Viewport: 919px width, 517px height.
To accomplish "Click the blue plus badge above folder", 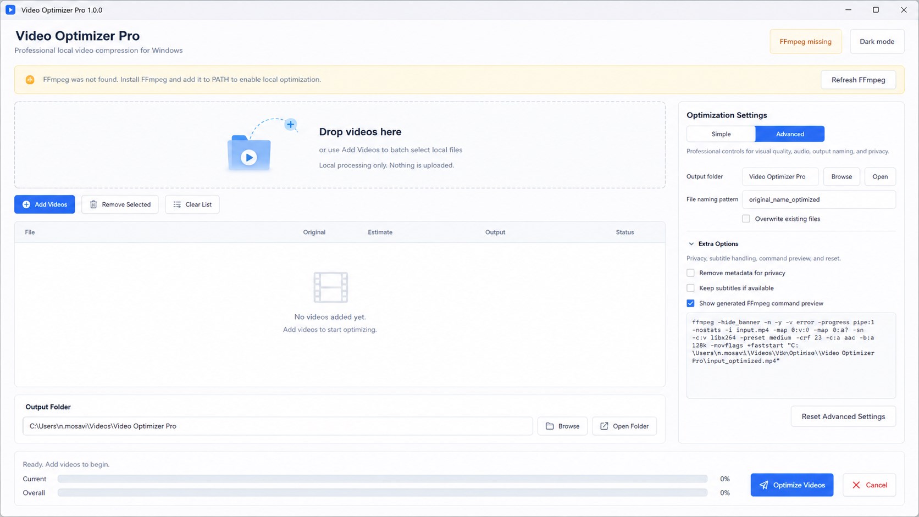I will (291, 125).
